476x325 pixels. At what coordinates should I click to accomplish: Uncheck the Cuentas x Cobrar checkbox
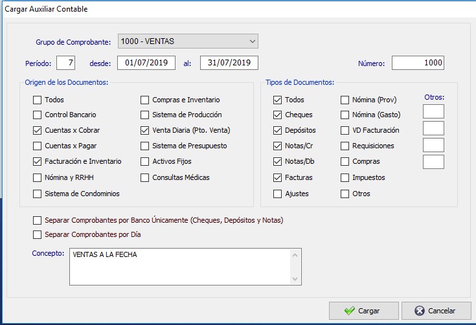(x=37, y=131)
